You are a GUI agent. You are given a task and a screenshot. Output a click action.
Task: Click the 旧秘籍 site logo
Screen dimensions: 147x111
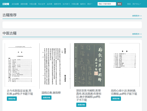[x=6, y=4]
